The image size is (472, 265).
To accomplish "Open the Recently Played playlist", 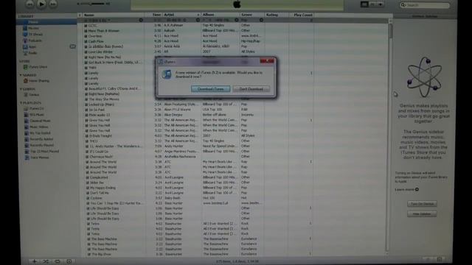I will coord(41,145).
